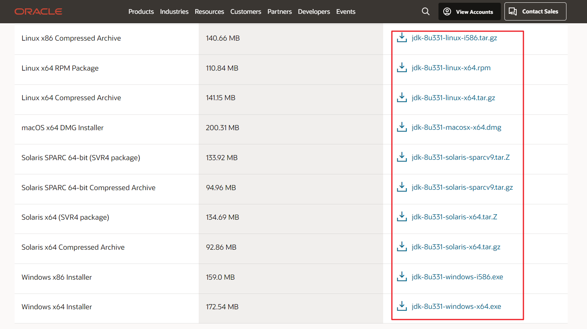Open the Events menu
The image size is (587, 329).
pos(346,12)
